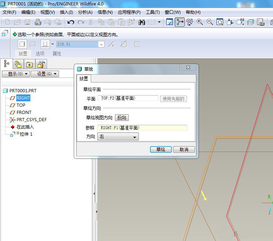
Task: Click the Open file icon
Action: 17,22
